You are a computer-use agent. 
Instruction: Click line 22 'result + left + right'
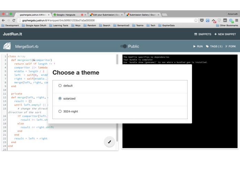pos(31,138)
